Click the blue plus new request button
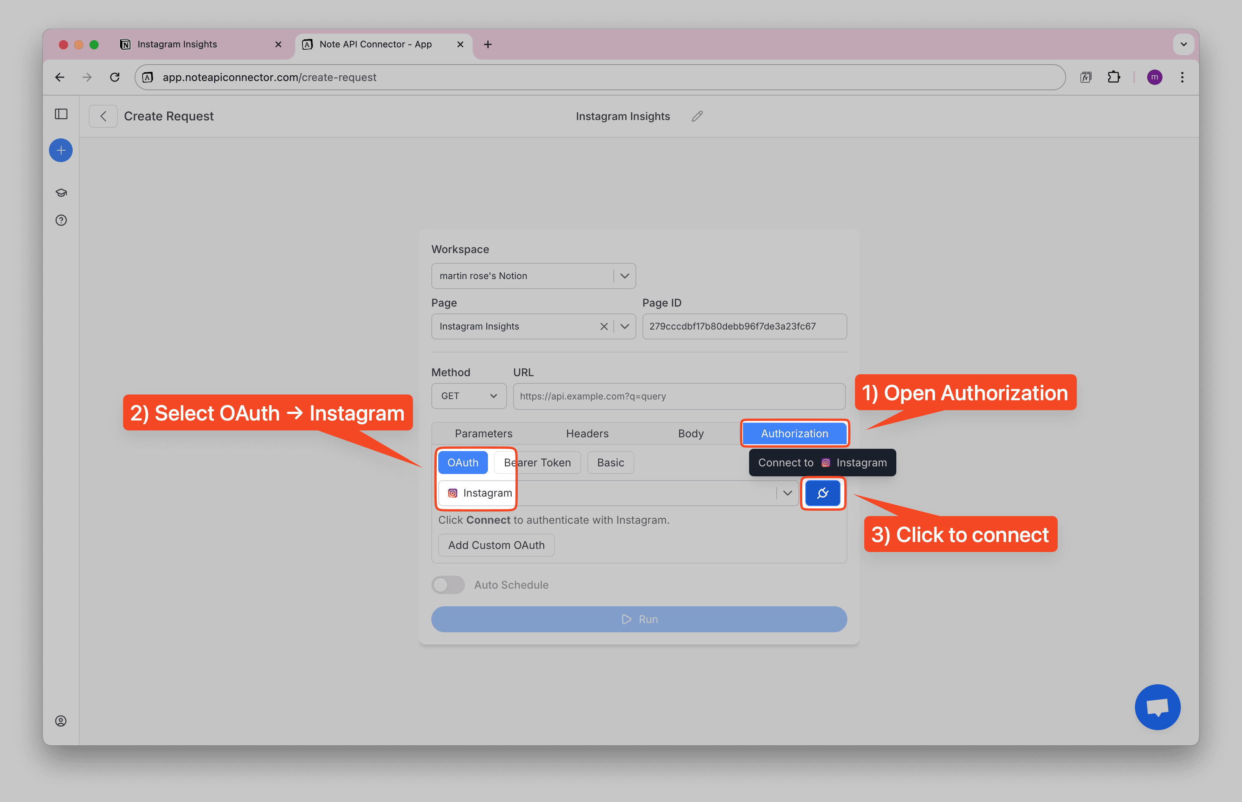1242x802 pixels. click(x=61, y=151)
